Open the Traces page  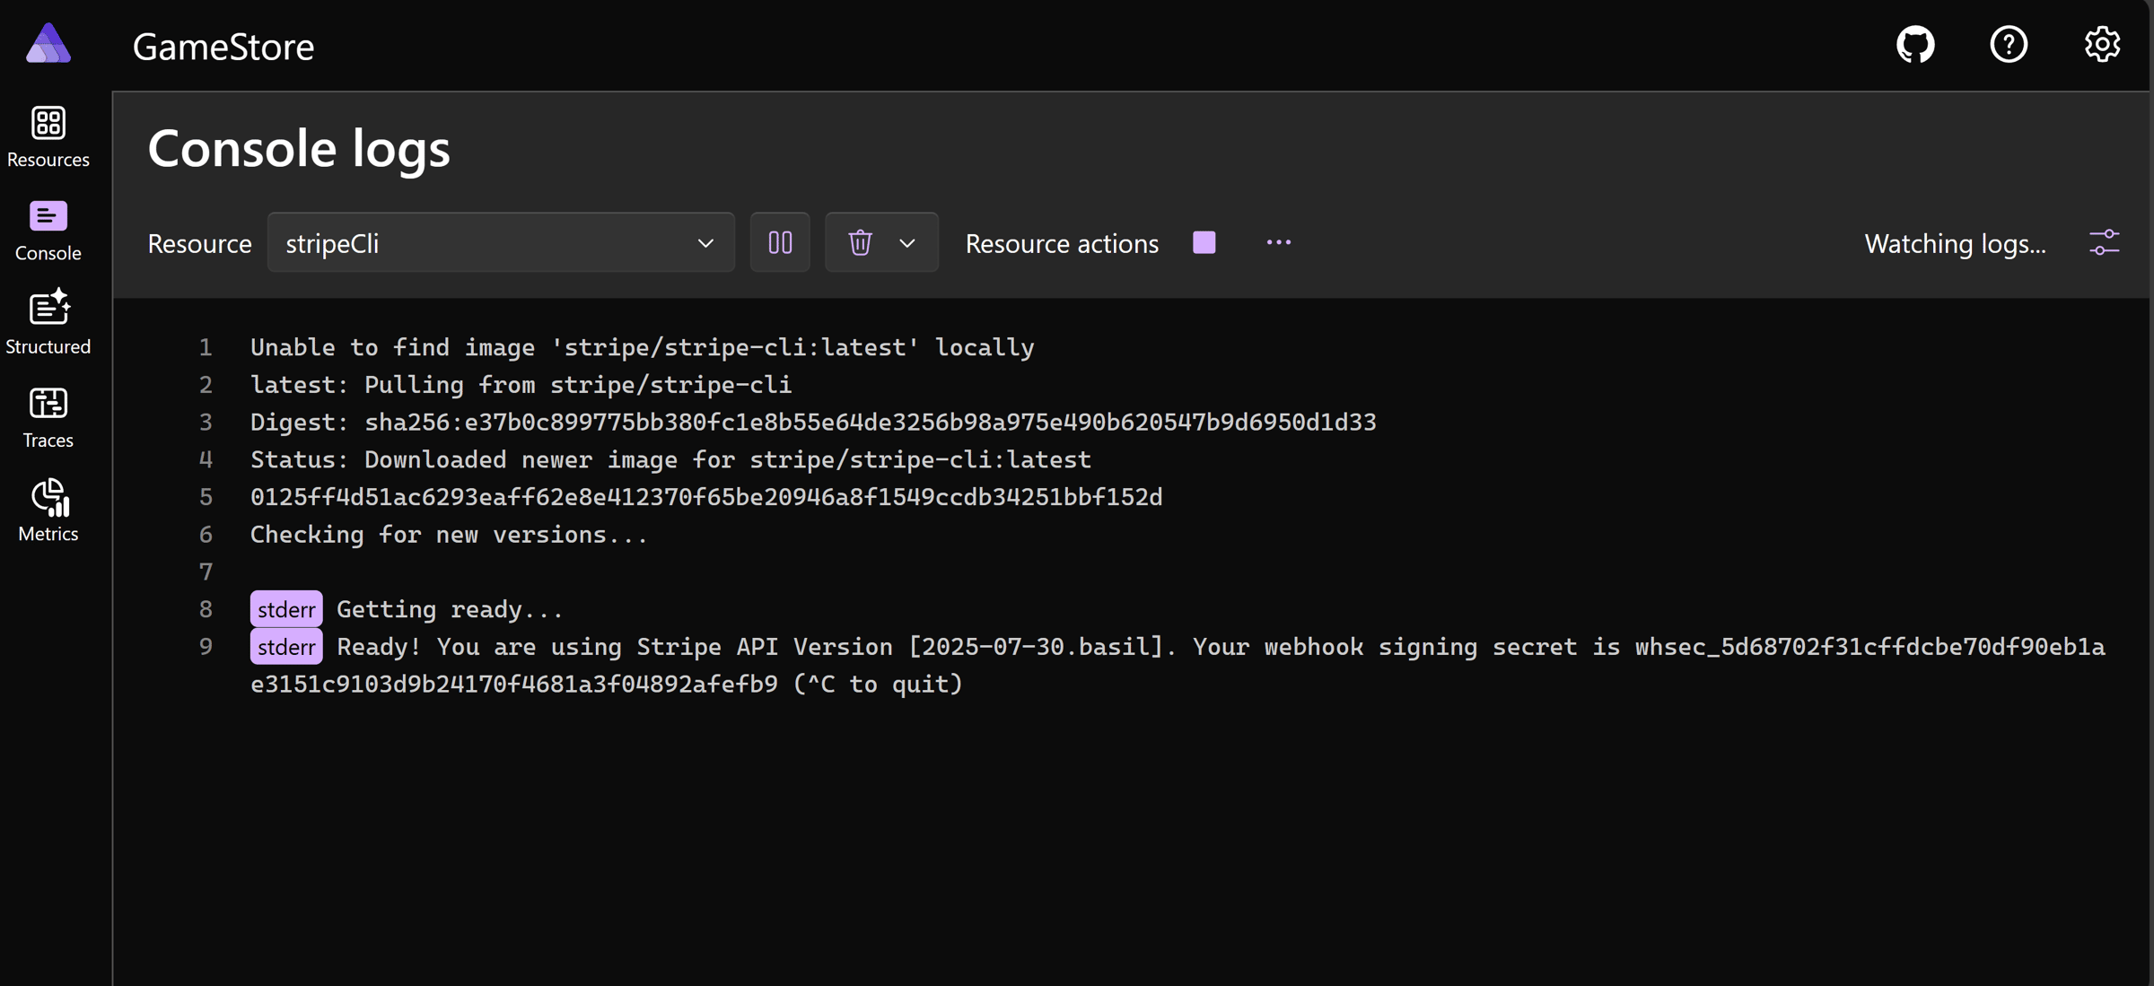(48, 417)
